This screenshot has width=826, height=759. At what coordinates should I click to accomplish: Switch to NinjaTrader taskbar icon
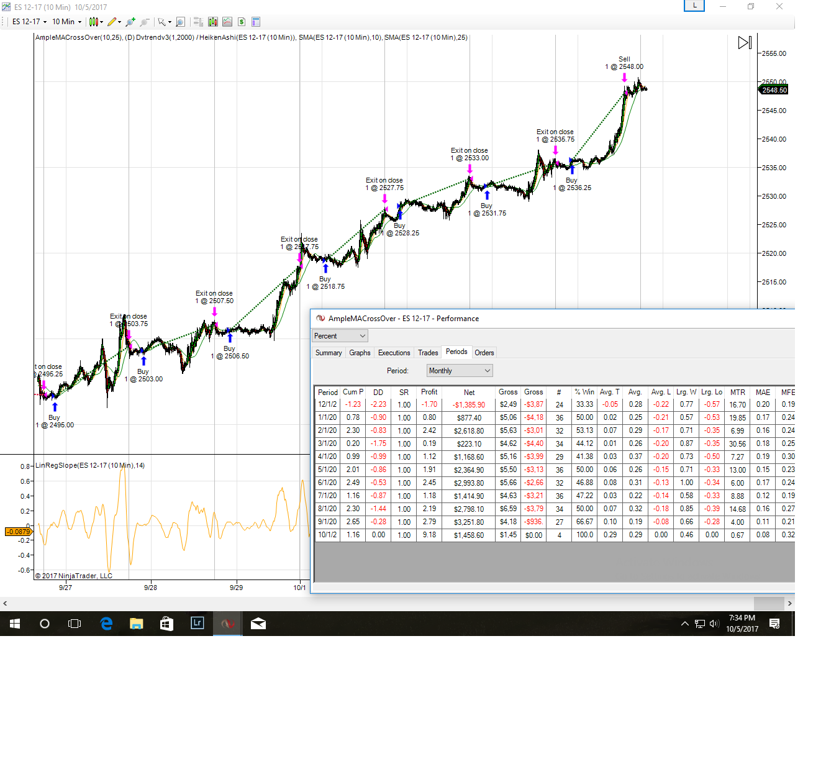point(228,624)
